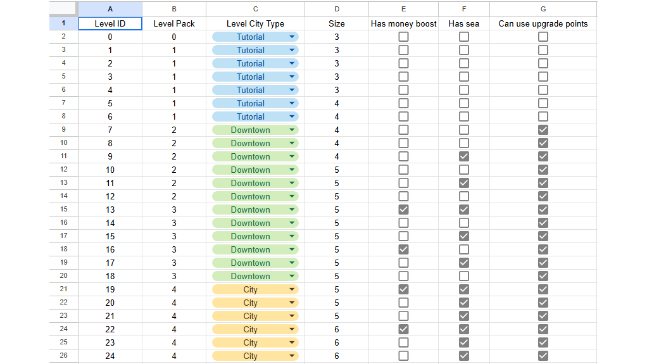This screenshot has height=364, width=647.
Task: Select column G header
Action: tap(543, 9)
